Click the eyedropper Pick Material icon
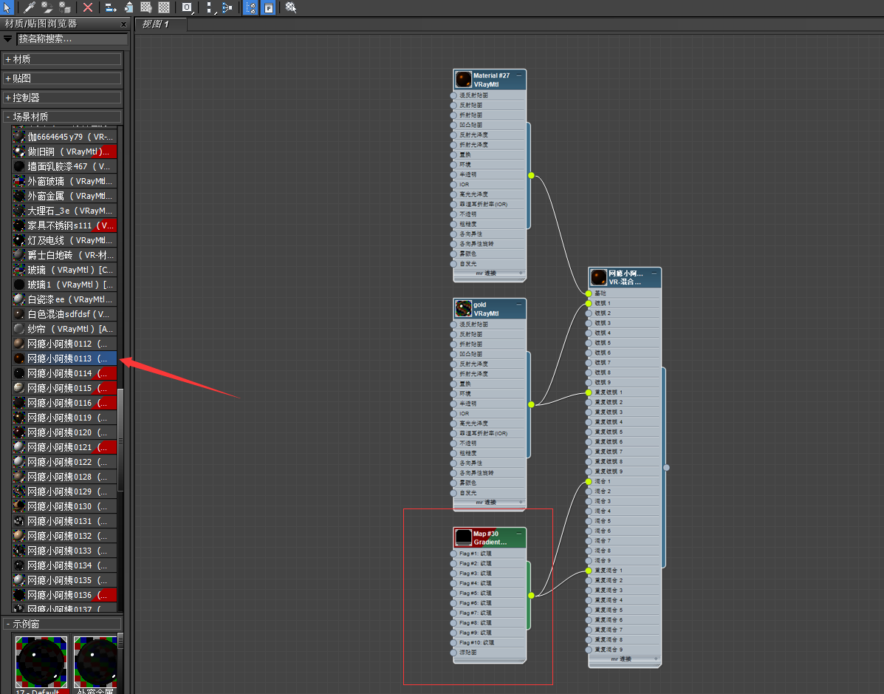Screen dimensions: 884x694 click(x=30, y=7)
